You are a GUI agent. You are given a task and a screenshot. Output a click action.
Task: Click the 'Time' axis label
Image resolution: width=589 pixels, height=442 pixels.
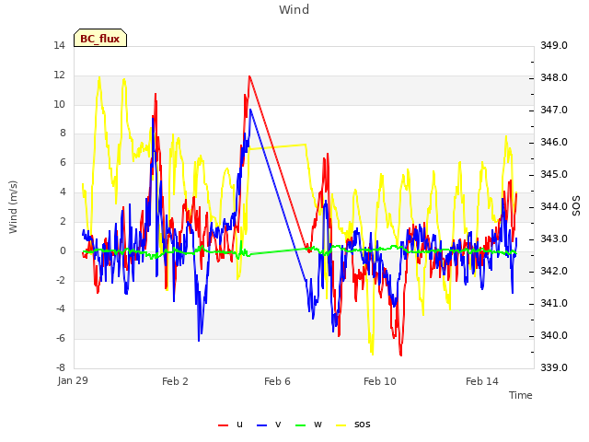pyautogui.click(x=521, y=395)
